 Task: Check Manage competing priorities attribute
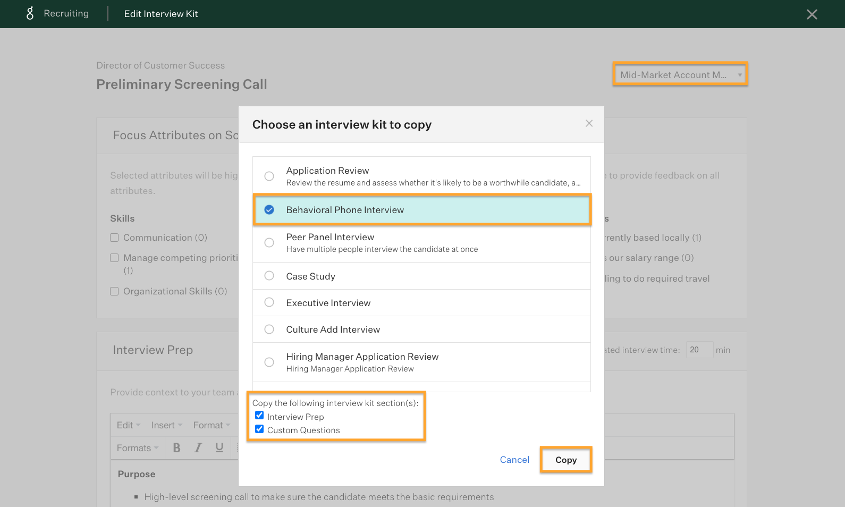(114, 258)
